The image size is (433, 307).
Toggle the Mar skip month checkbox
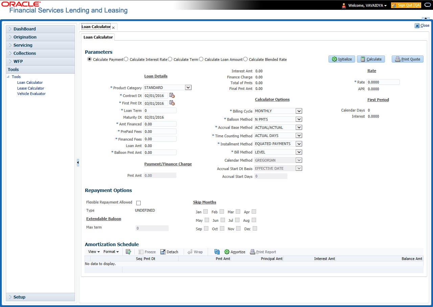point(238,212)
